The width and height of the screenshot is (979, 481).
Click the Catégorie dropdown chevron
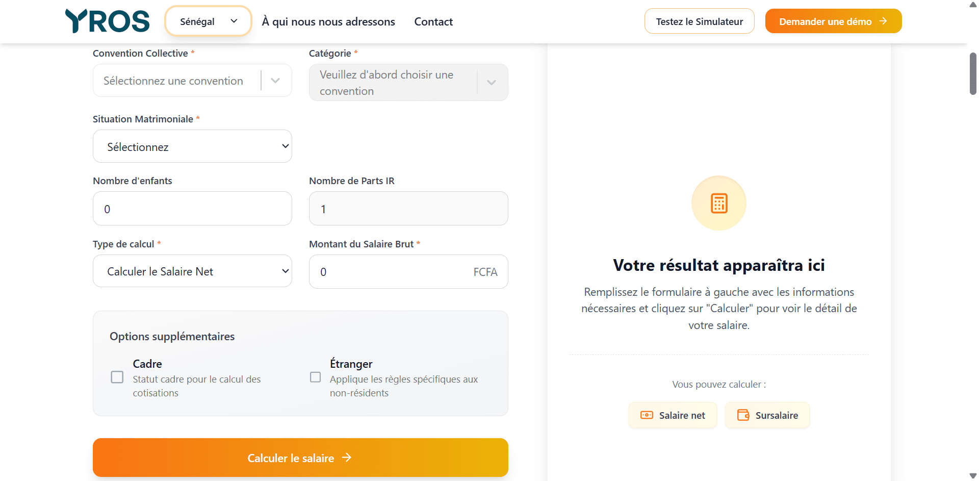(491, 82)
